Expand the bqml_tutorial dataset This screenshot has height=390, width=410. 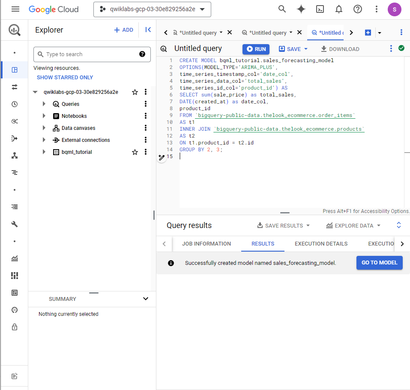(44, 152)
